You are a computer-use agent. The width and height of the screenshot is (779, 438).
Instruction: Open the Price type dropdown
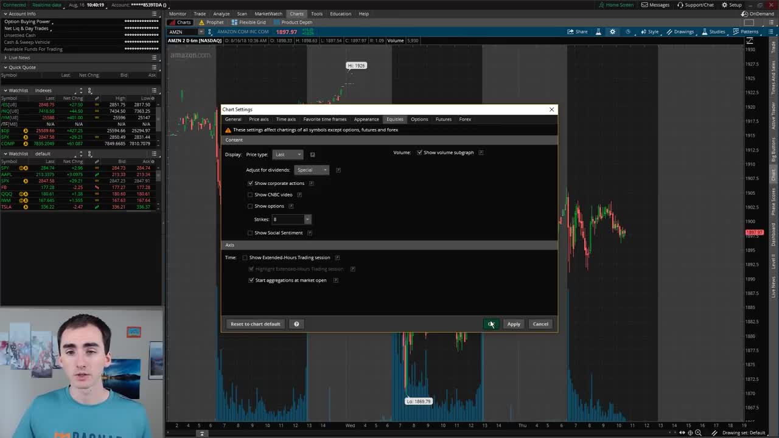click(288, 155)
